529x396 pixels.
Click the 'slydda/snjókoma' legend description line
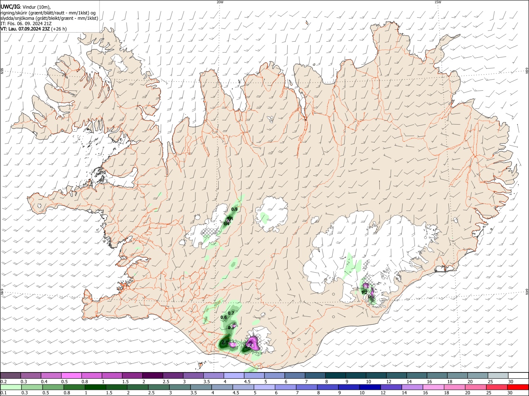[49, 18]
